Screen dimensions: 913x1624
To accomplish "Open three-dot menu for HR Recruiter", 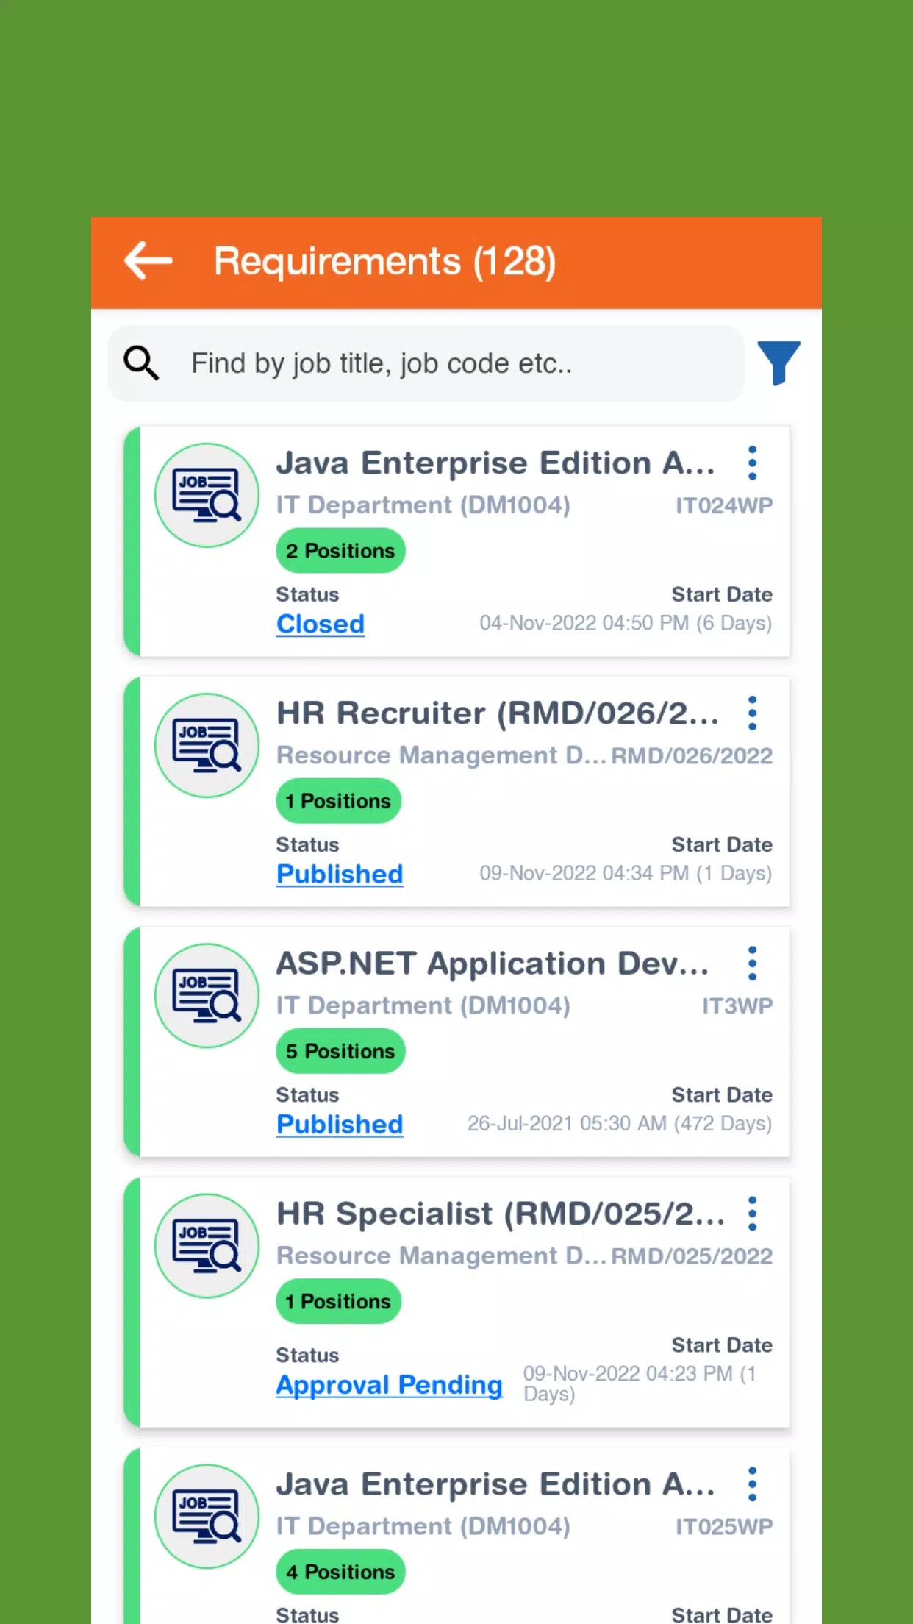I will coord(752,713).
